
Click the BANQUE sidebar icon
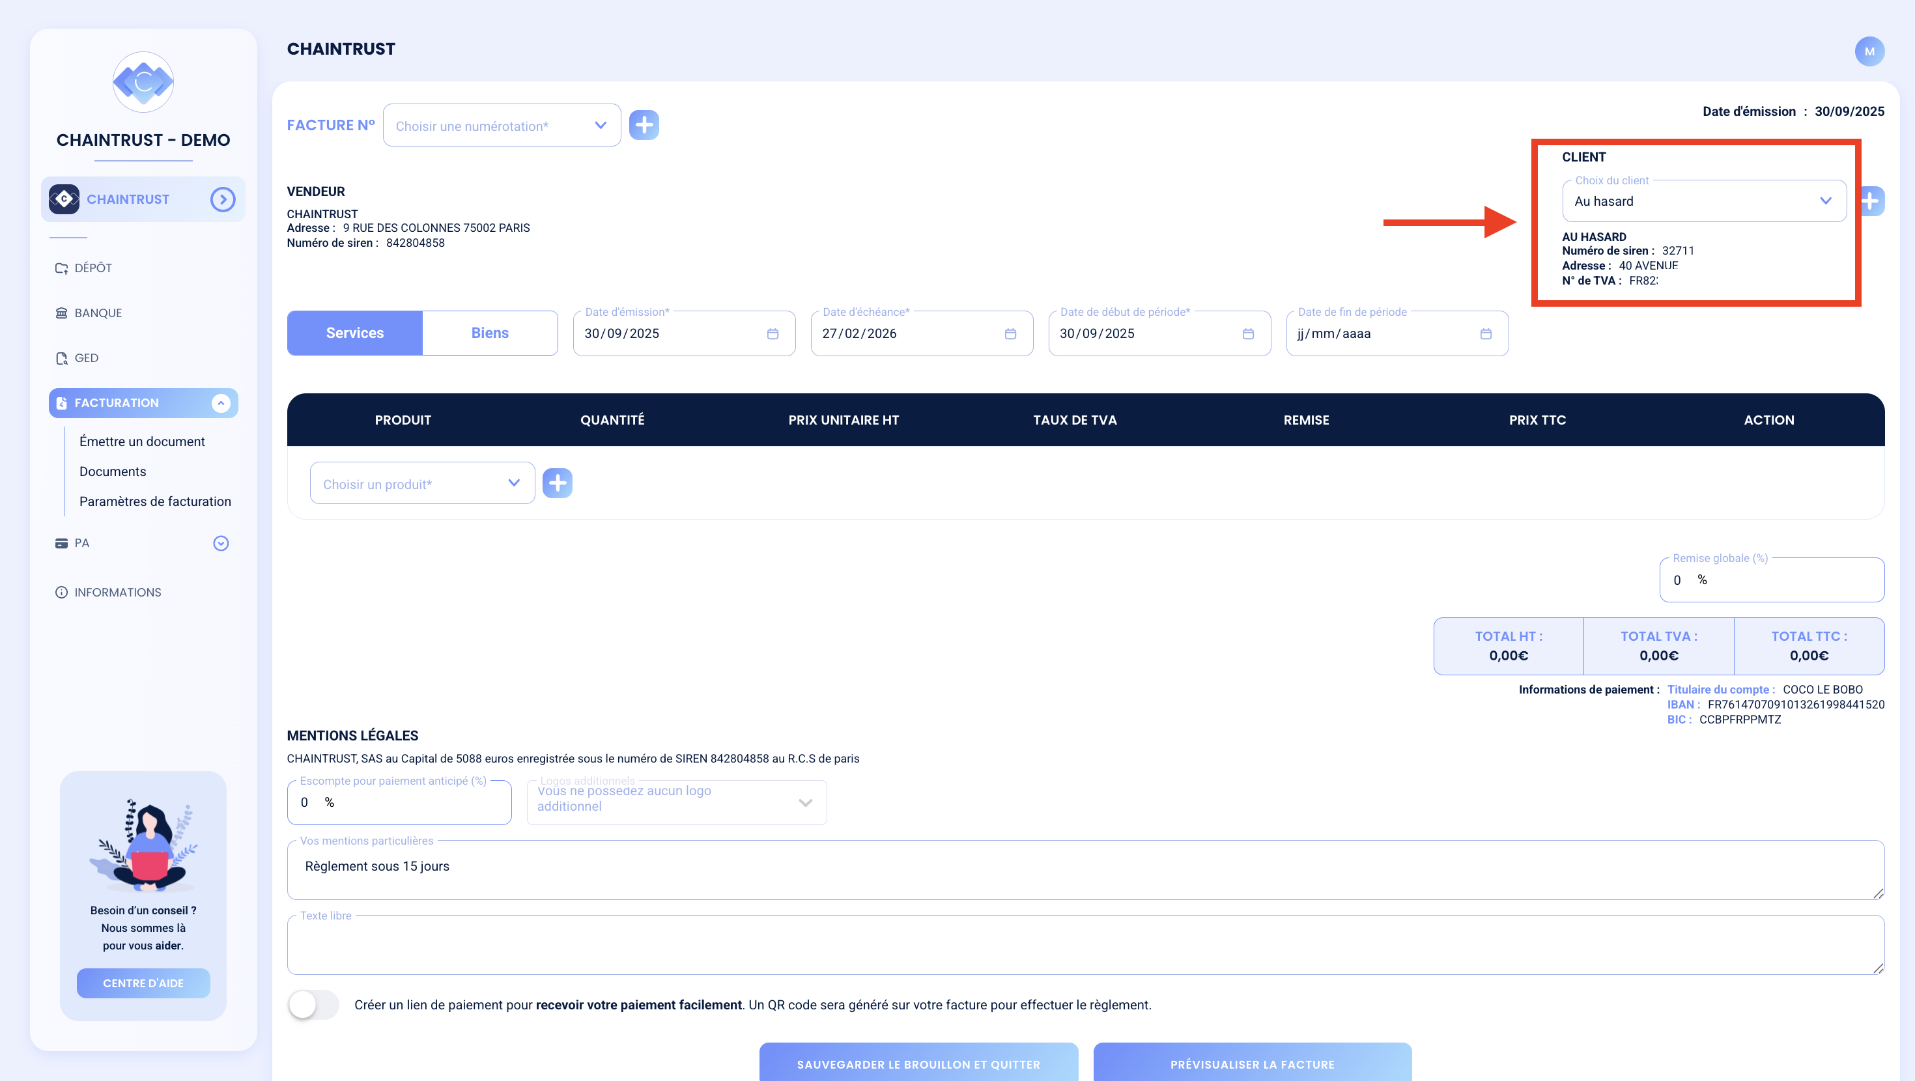[62, 313]
